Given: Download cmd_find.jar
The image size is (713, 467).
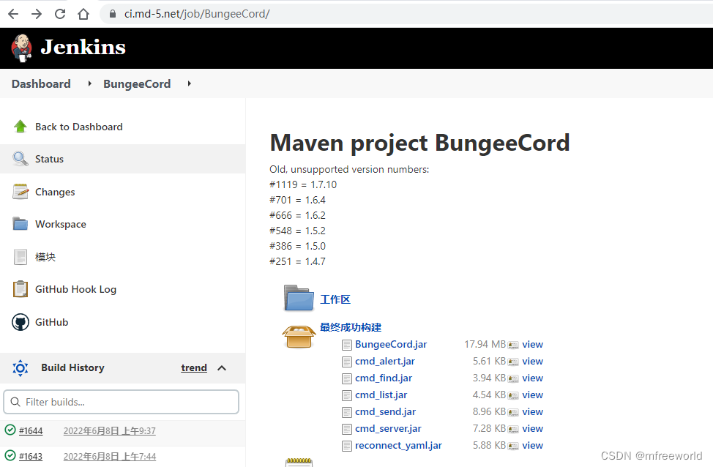Looking at the screenshot, I should (x=384, y=378).
